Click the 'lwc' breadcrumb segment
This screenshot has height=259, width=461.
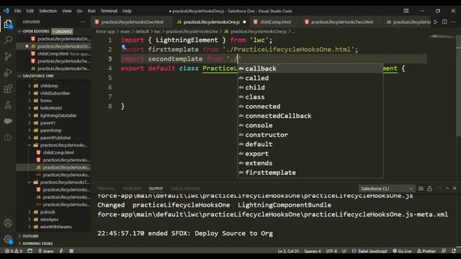[x=157, y=32]
